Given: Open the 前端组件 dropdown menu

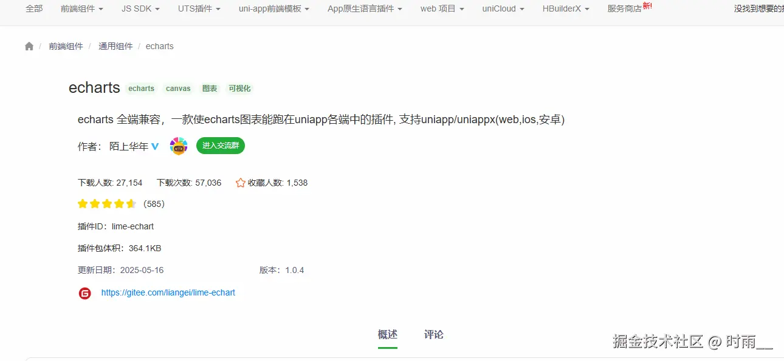Looking at the screenshot, I should [x=82, y=8].
